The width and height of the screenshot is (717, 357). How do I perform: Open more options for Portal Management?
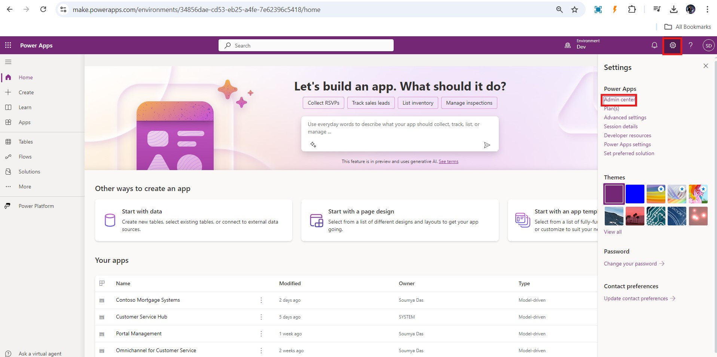click(x=261, y=334)
